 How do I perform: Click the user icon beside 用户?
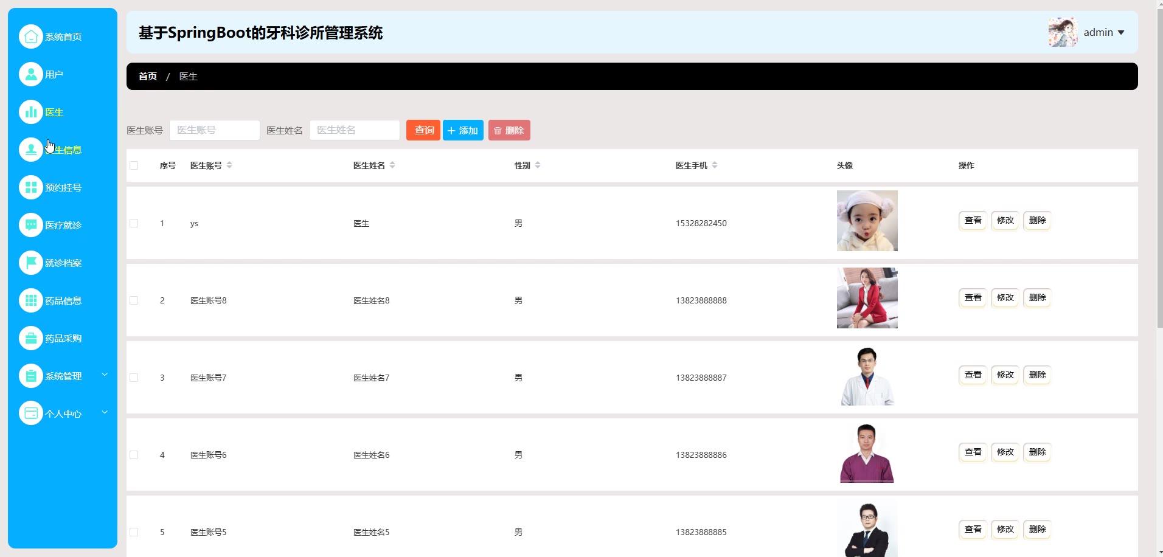[30, 74]
